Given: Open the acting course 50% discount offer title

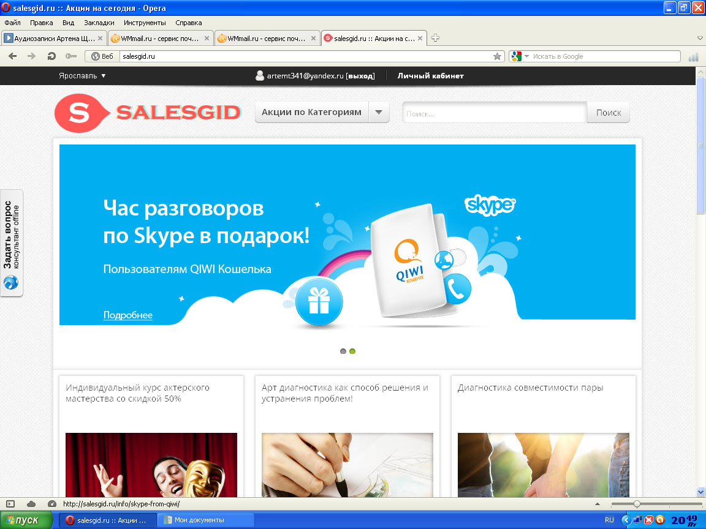Looking at the screenshot, I should coord(137,393).
